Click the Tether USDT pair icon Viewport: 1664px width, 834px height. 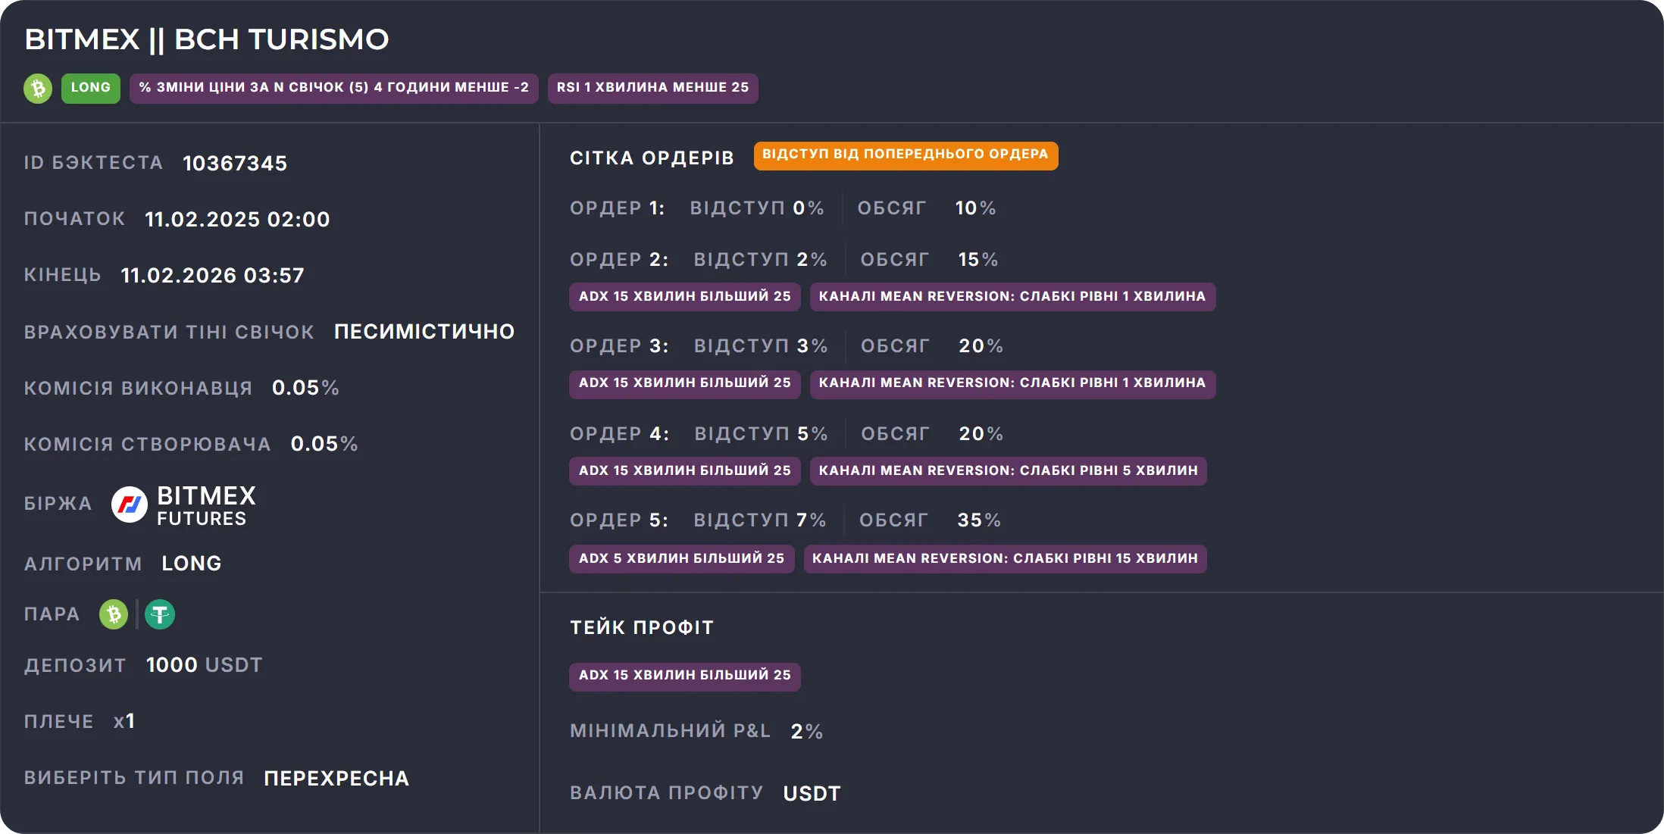click(160, 614)
